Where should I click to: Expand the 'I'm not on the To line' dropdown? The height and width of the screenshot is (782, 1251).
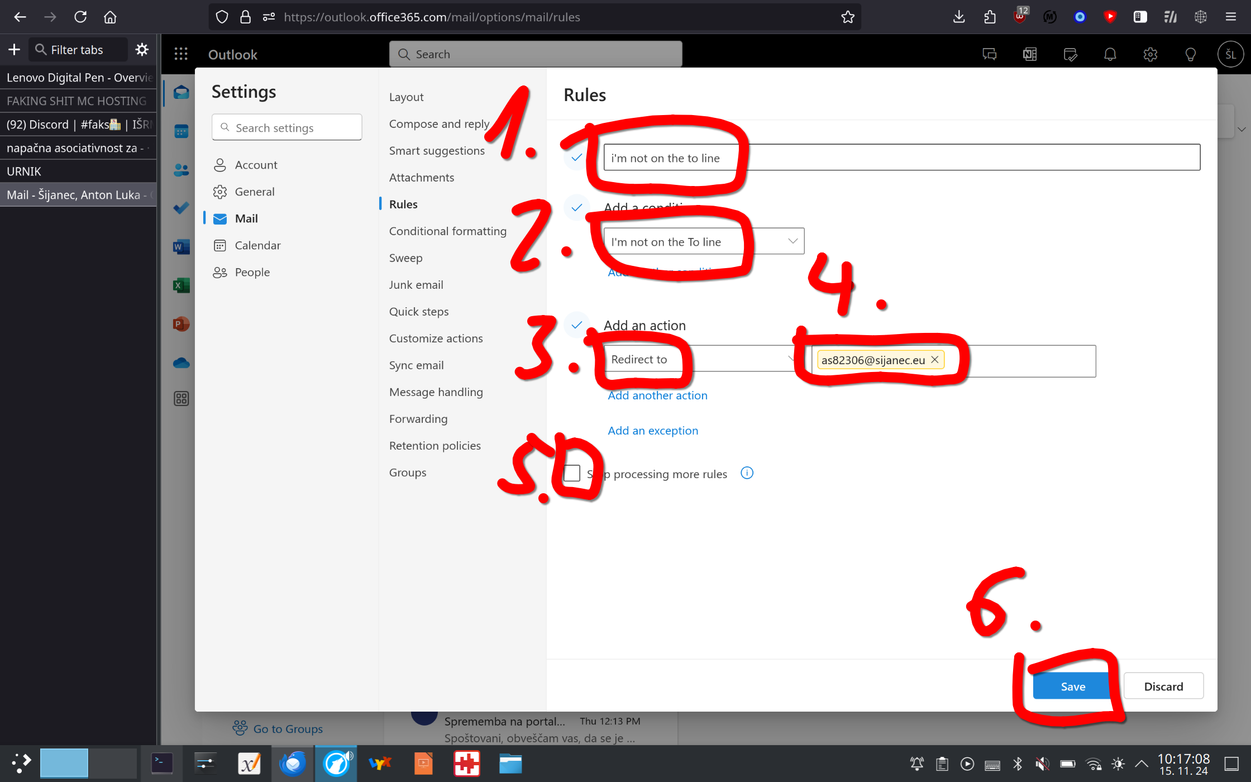[792, 241]
